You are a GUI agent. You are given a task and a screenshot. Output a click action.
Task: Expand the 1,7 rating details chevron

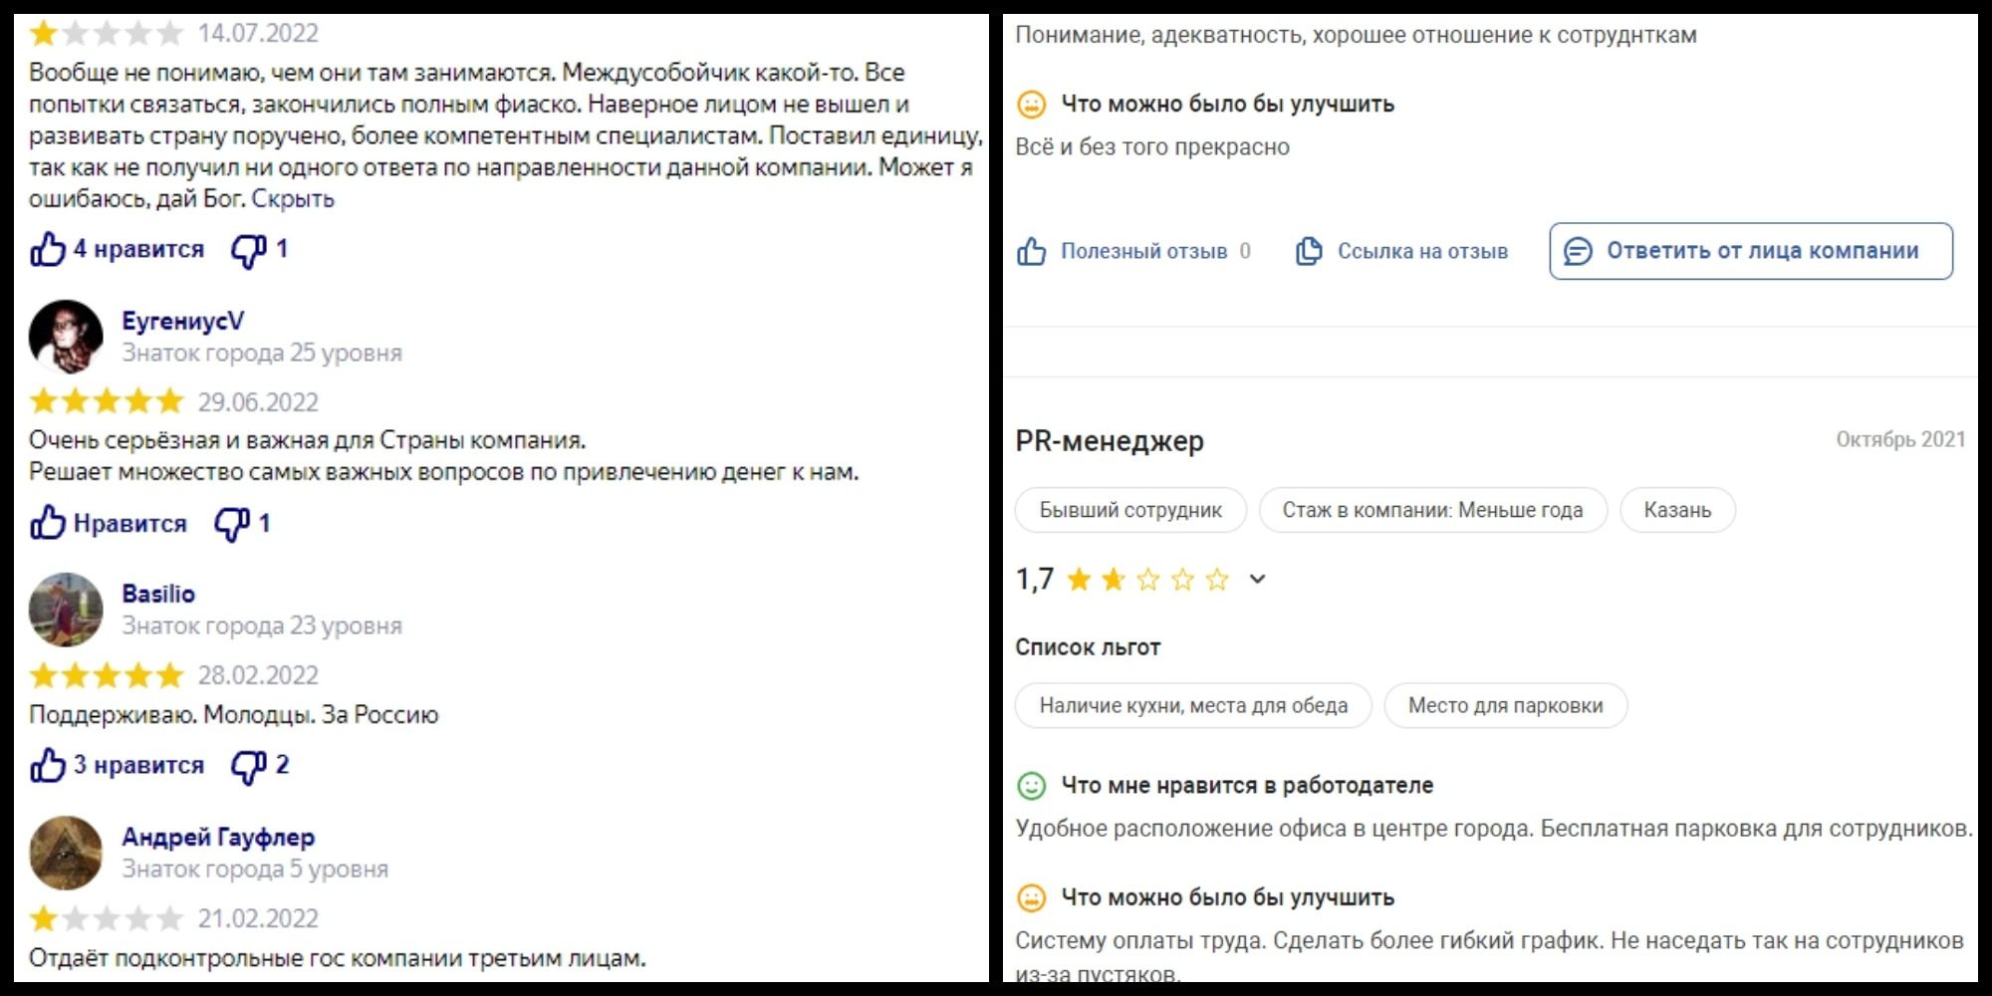coord(1257,579)
